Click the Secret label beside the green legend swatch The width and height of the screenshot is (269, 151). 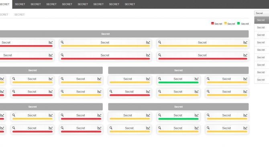click(245, 24)
